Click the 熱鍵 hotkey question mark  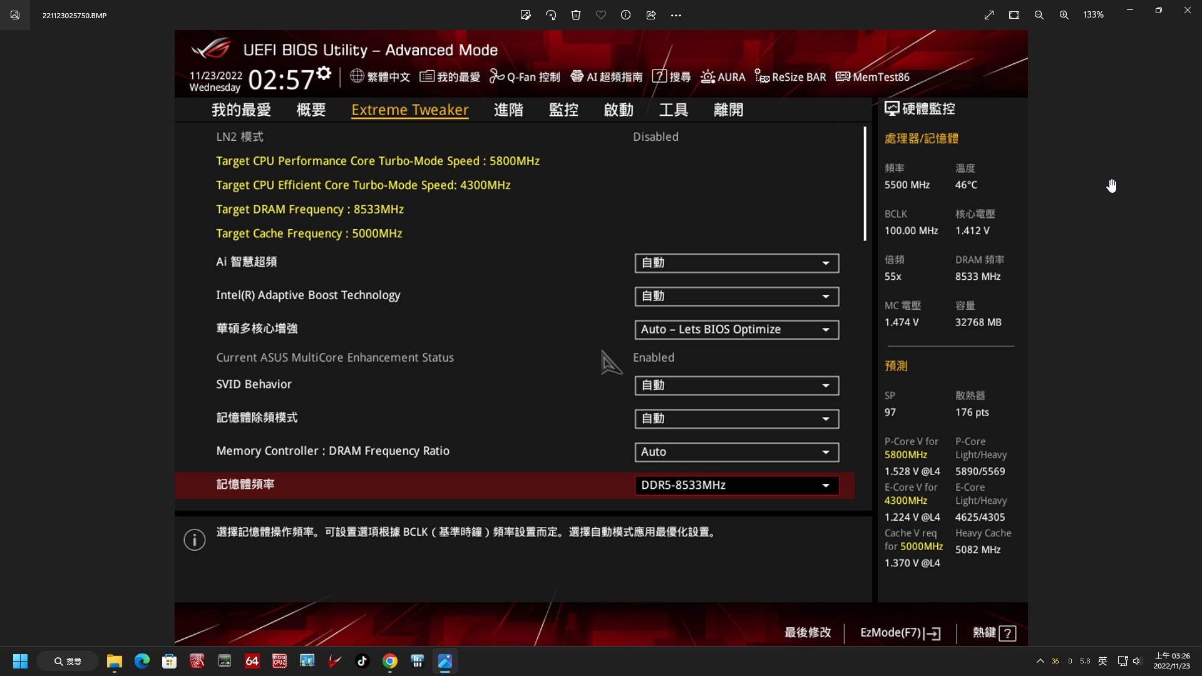pyautogui.click(x=1007, y=633)
